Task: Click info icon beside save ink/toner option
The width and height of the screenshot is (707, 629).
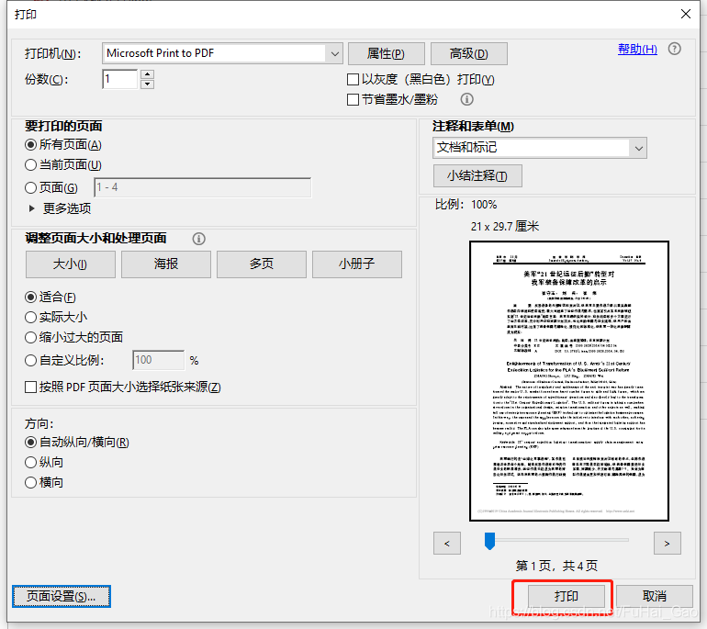Action: click(466, 99)
